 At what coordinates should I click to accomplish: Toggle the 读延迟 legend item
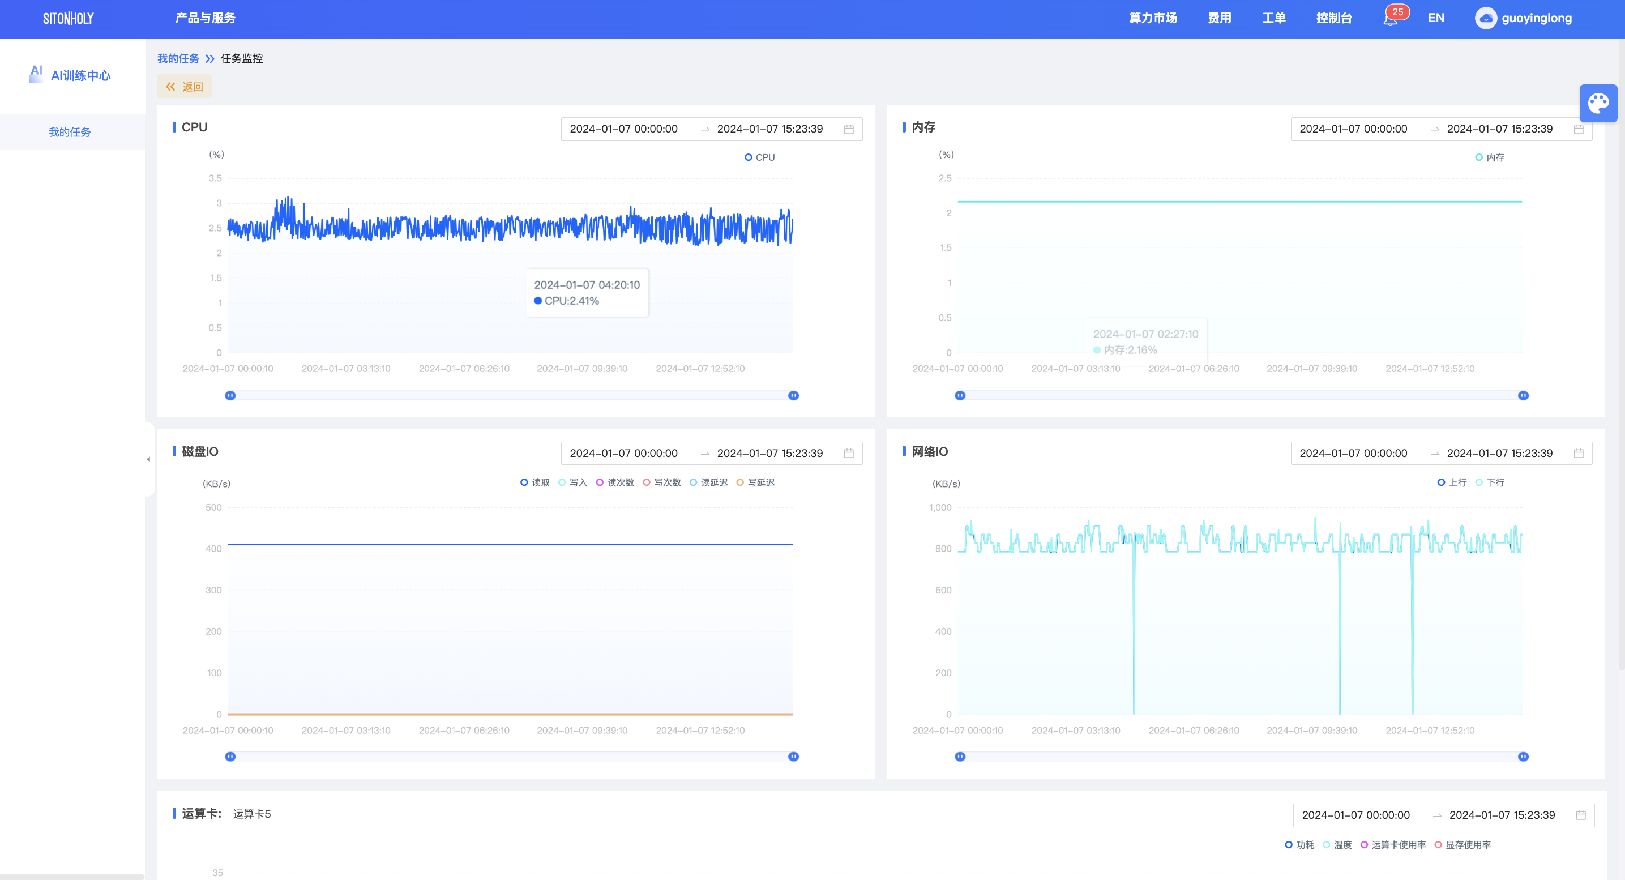click(708, 482)
